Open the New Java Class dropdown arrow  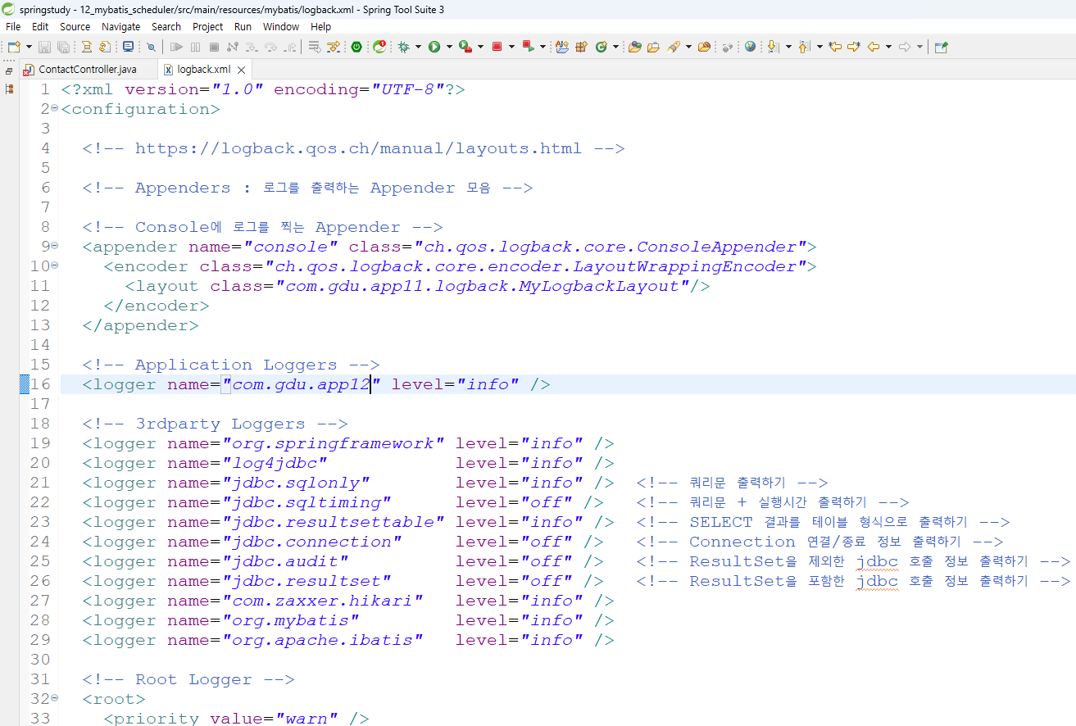[x=615, y=47]
